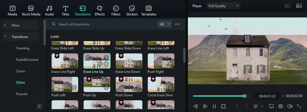Image resolution: width=307 pixels, height=112 pixels.
Task: Download the Circle Erase Slow transition
Action: pos(170,87)
